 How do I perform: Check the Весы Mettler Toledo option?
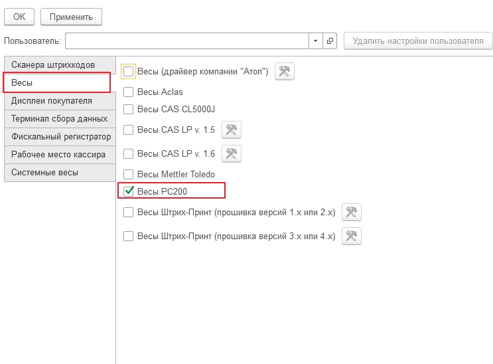click(129, 175)
